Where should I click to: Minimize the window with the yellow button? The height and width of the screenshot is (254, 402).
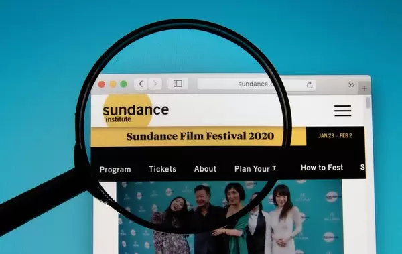coord(113,84)
